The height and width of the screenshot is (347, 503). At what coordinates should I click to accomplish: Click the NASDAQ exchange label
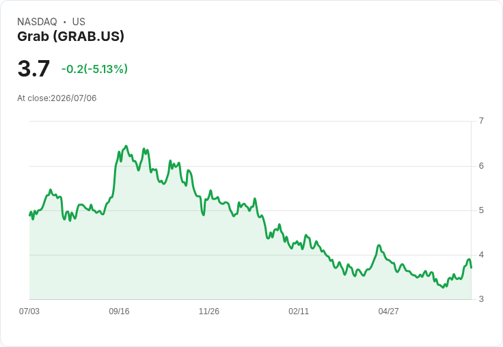[x=37, y=22]
